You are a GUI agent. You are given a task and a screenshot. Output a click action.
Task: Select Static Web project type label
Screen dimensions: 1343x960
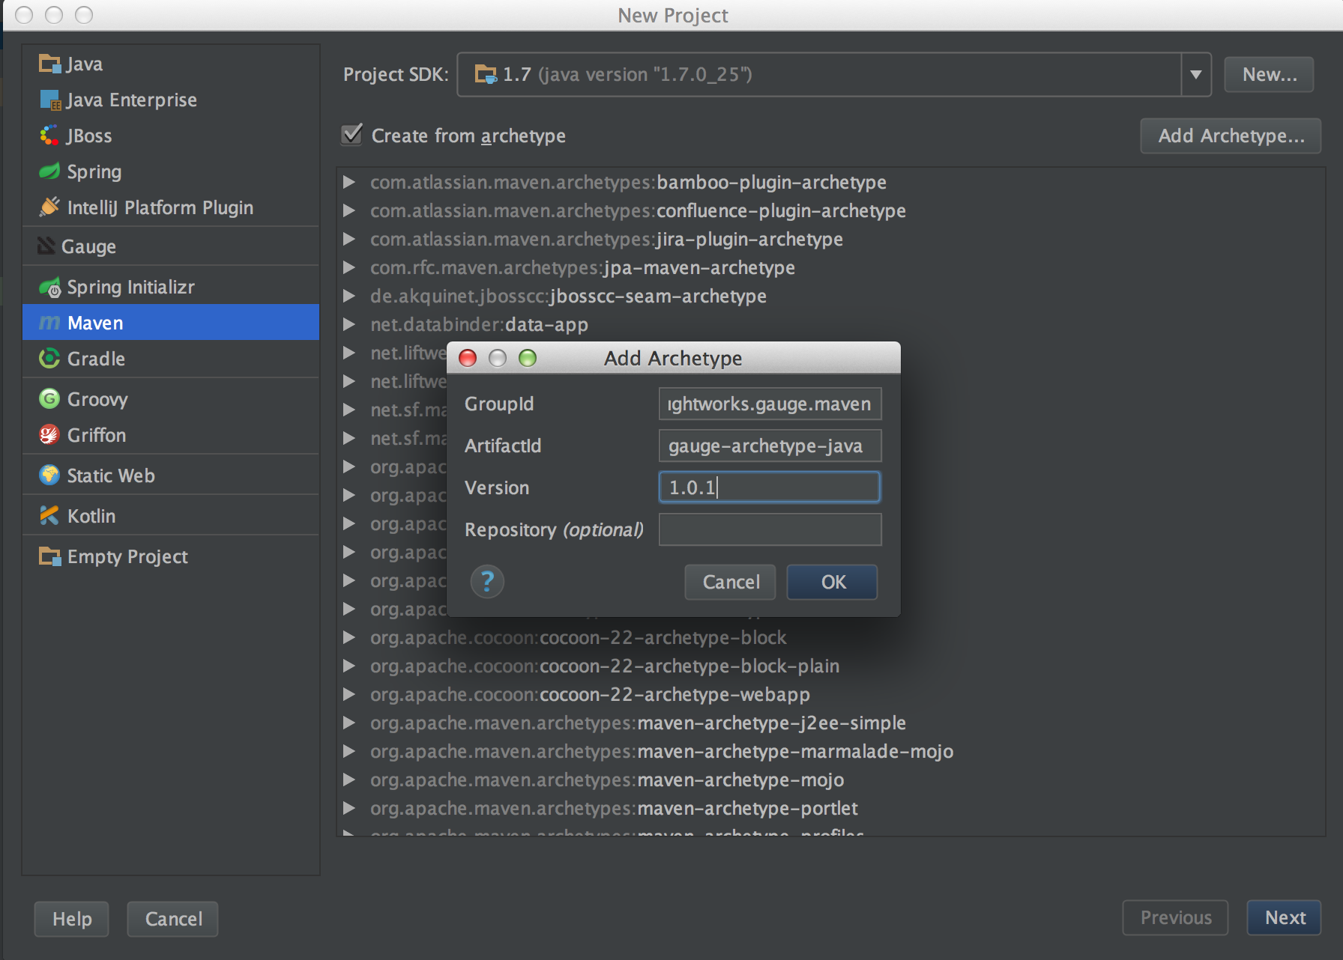[x=111, y=476]
